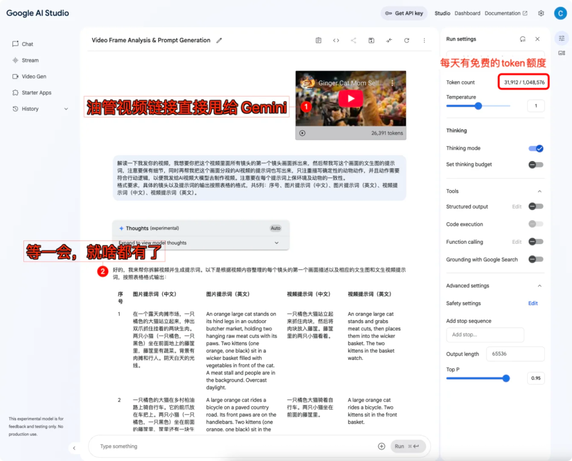Click the add media plus icon
572x461 pixels.
coord(381,446)
